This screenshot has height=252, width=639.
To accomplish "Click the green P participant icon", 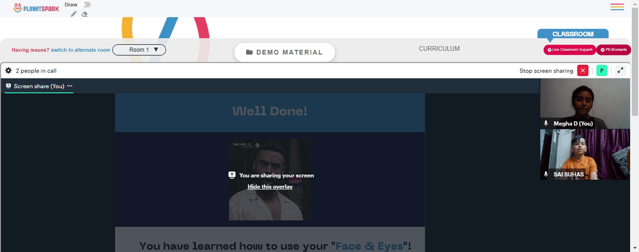I will coord(601,70).
